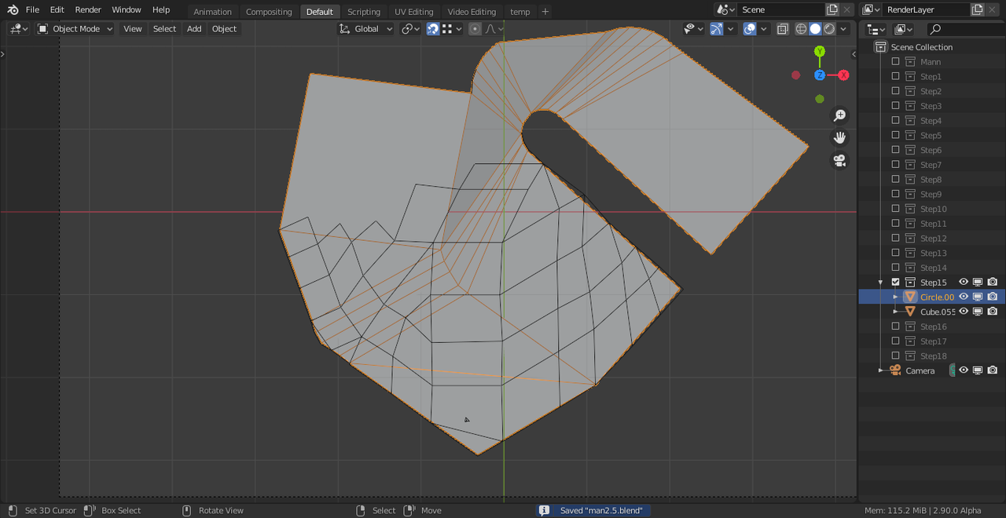Click the Blender logo icon
Image resolution: width=1006 pixels, height=518 pixels.
tap(13, 9)
